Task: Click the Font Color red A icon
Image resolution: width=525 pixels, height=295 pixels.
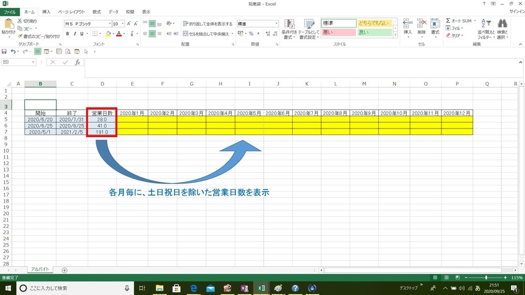Action: 119,34
